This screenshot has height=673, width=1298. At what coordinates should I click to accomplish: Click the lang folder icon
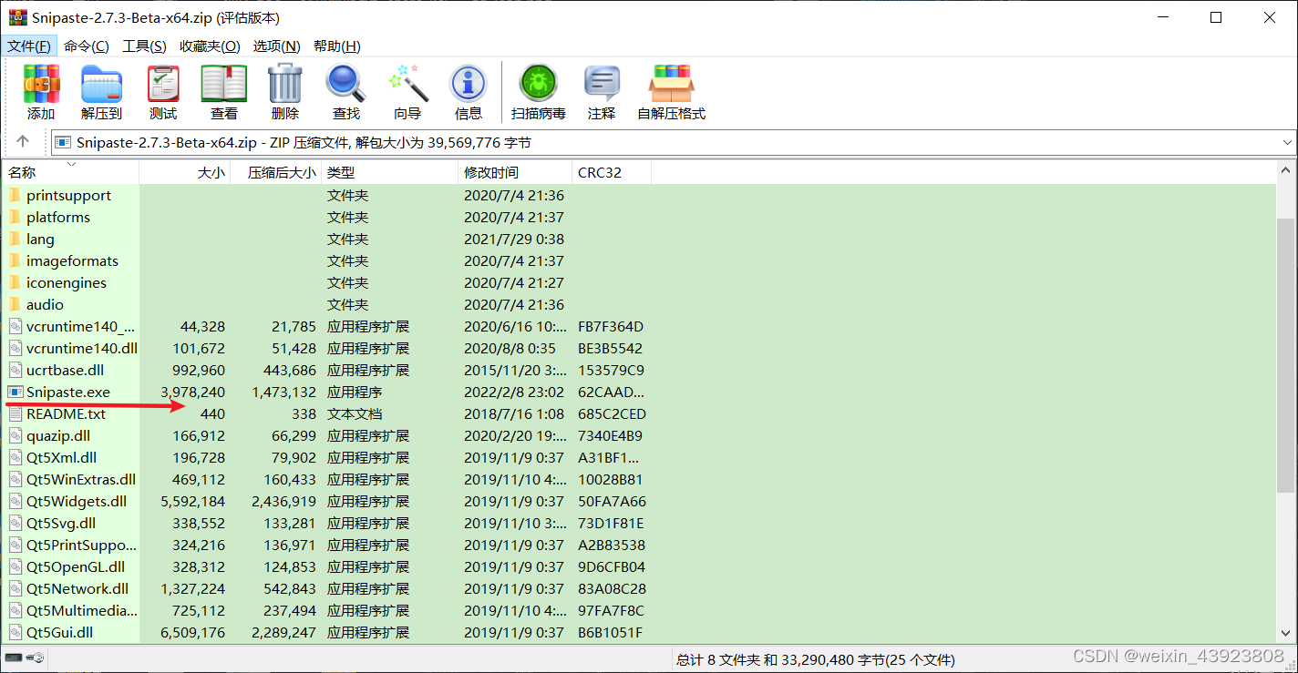point(15,239)
